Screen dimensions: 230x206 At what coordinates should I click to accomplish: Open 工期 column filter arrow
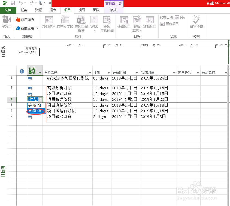click(108, 73)
